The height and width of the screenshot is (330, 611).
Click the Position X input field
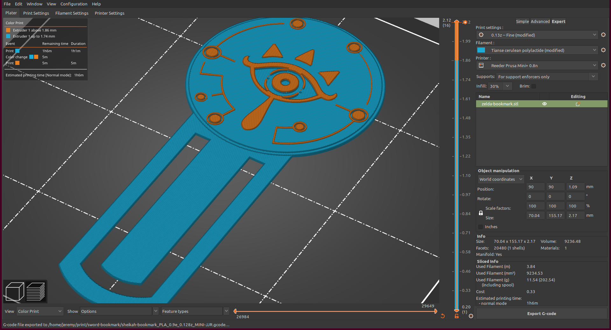point(536,187)
